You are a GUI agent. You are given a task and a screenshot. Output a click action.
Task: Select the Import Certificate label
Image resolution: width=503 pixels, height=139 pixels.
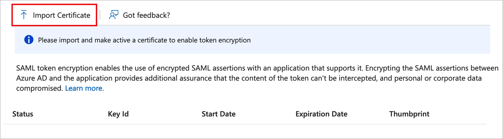pyautogui.click(x=61, y=15)
